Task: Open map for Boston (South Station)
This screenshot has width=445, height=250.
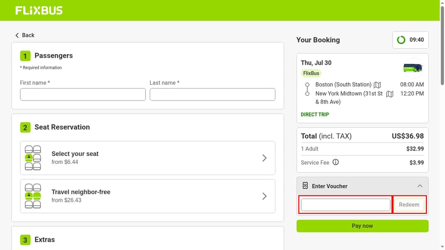Action: (377, 85)
